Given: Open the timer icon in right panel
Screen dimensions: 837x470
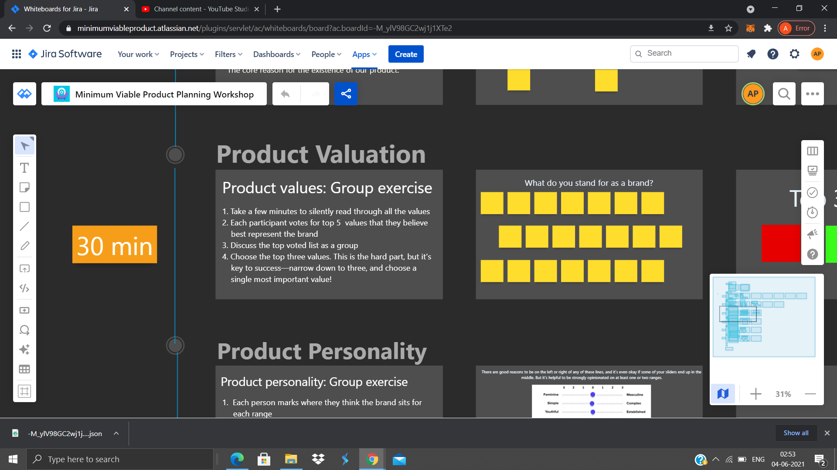Looking at the screenshot, I should tap(812, 213).
